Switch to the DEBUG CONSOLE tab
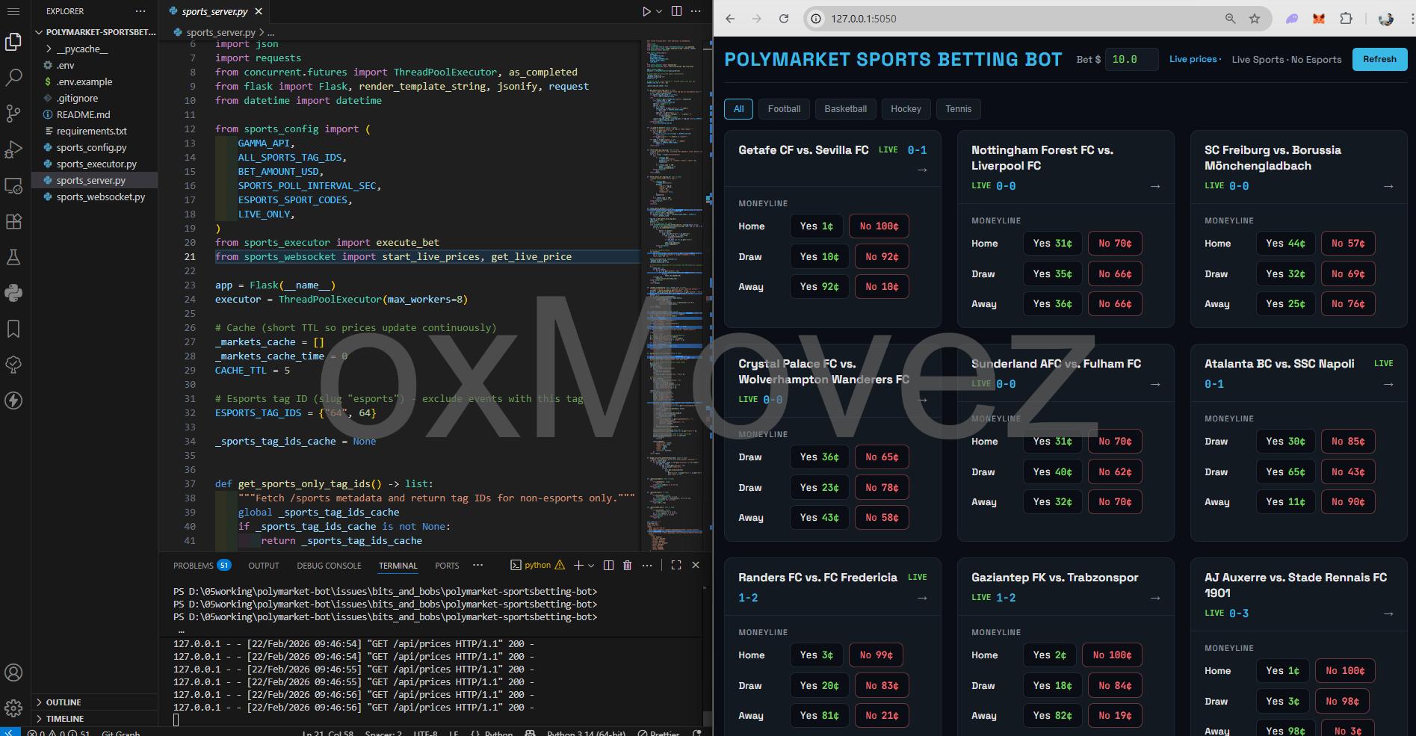This screenshot has height=736, width=1416. pos(329,566)
